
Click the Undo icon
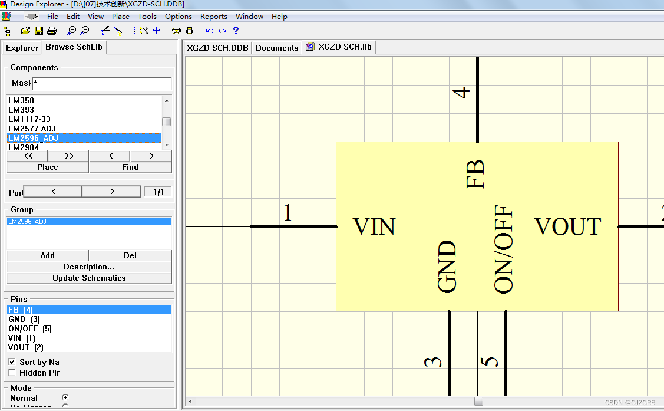click(x=209, y=31)
